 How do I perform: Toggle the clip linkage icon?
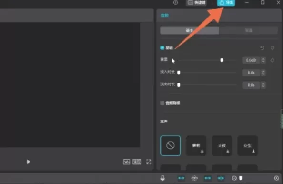pos(208,178)
